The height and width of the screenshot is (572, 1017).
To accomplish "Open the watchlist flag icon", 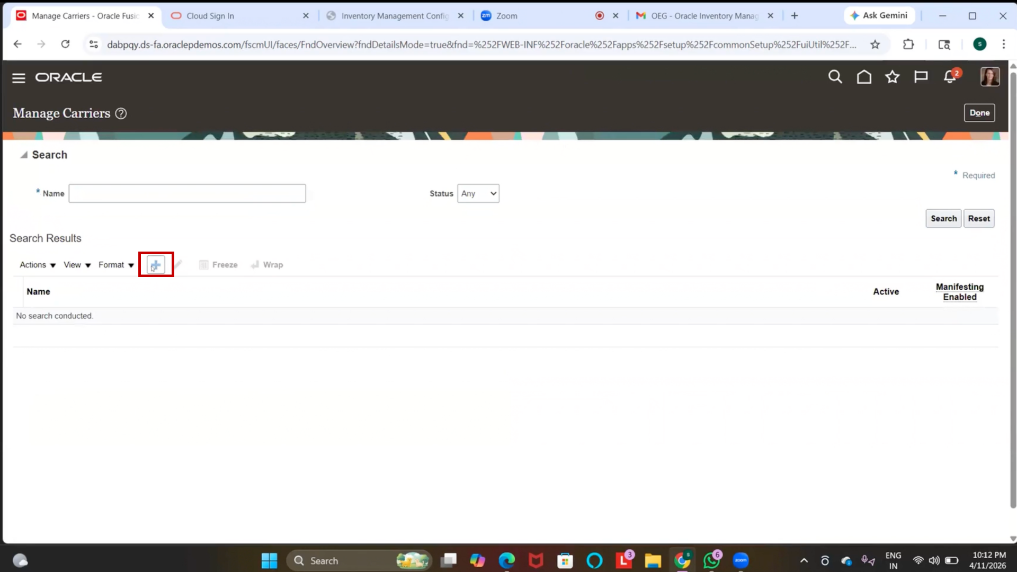I will pyautogui.click(x=921, y=77).
